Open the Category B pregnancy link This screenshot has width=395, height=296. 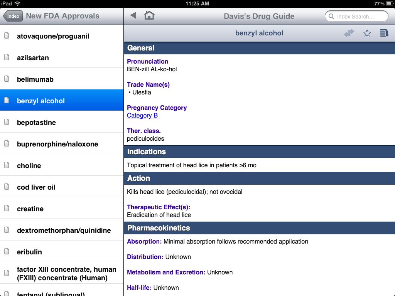(142, 116)
